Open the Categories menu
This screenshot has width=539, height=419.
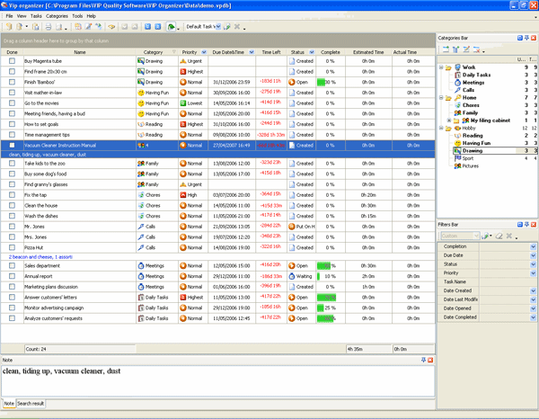point(57,16)
